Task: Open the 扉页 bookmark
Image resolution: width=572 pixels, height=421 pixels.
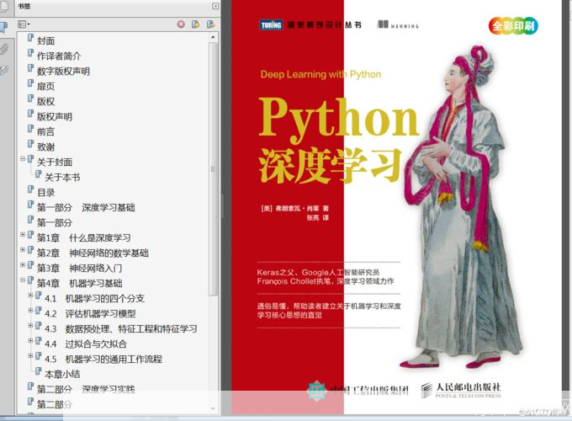Action: coord(45,86)
